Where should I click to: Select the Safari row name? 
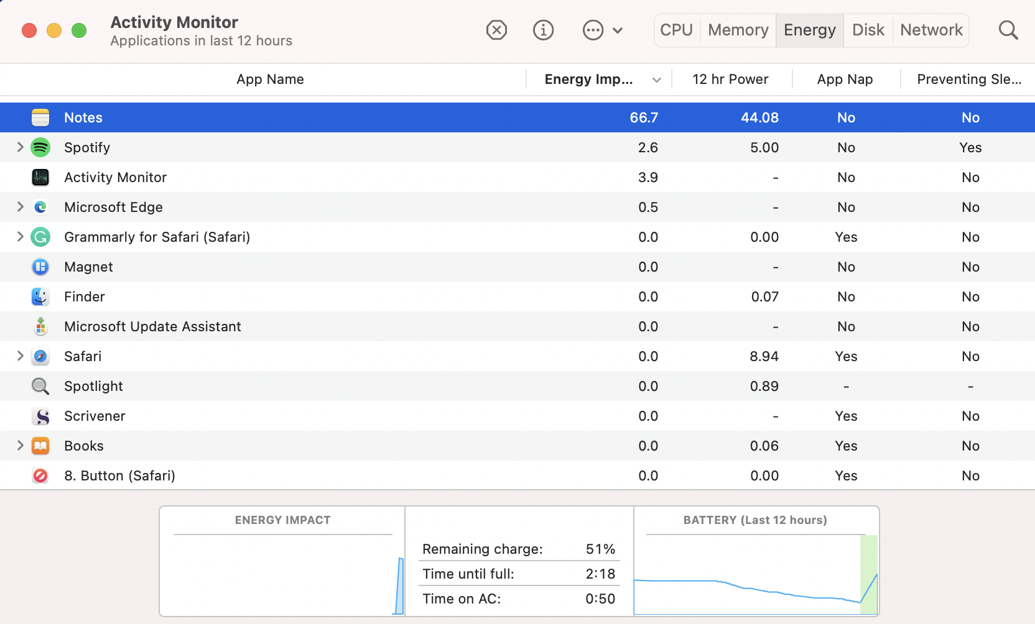(83, 356)
